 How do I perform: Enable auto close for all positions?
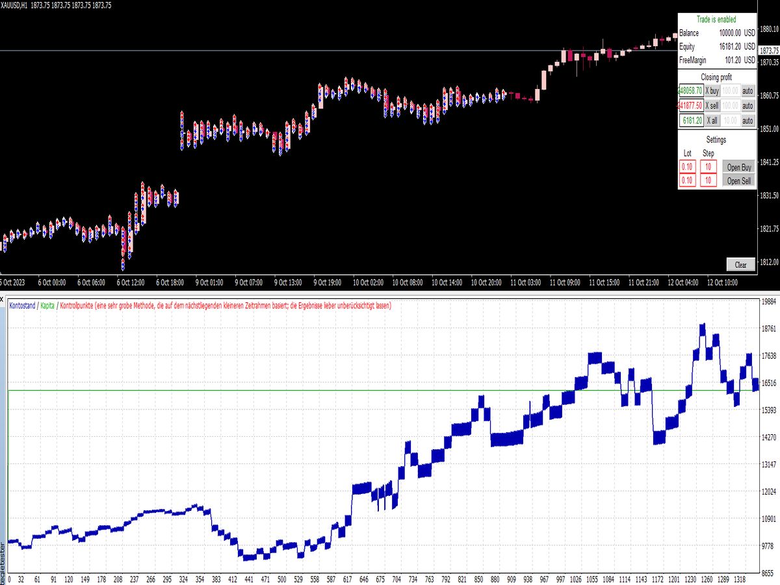point(747,120)
